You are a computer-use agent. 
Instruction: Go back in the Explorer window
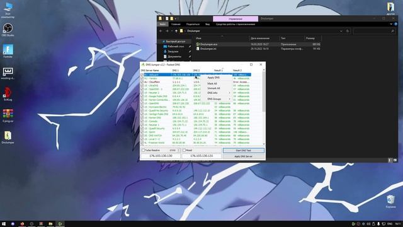(161, 31)
